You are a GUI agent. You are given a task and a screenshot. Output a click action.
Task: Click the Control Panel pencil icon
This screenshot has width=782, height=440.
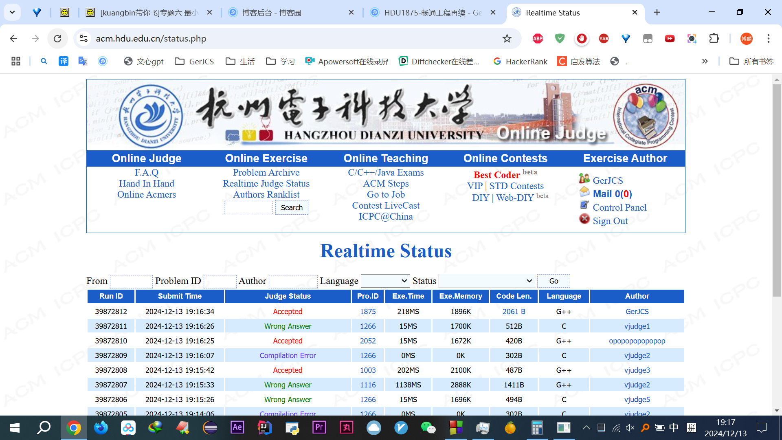[x=584, y=205]
